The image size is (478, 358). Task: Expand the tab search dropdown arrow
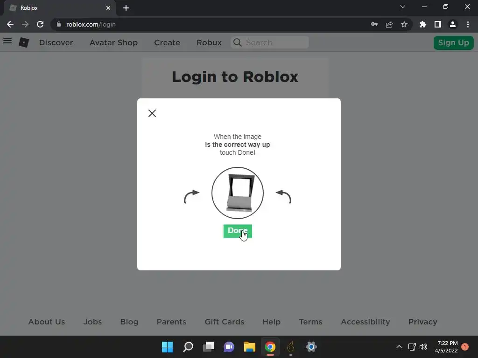pos(403,7)
